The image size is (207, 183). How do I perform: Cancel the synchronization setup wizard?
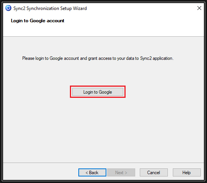click(x=154, y=173)
